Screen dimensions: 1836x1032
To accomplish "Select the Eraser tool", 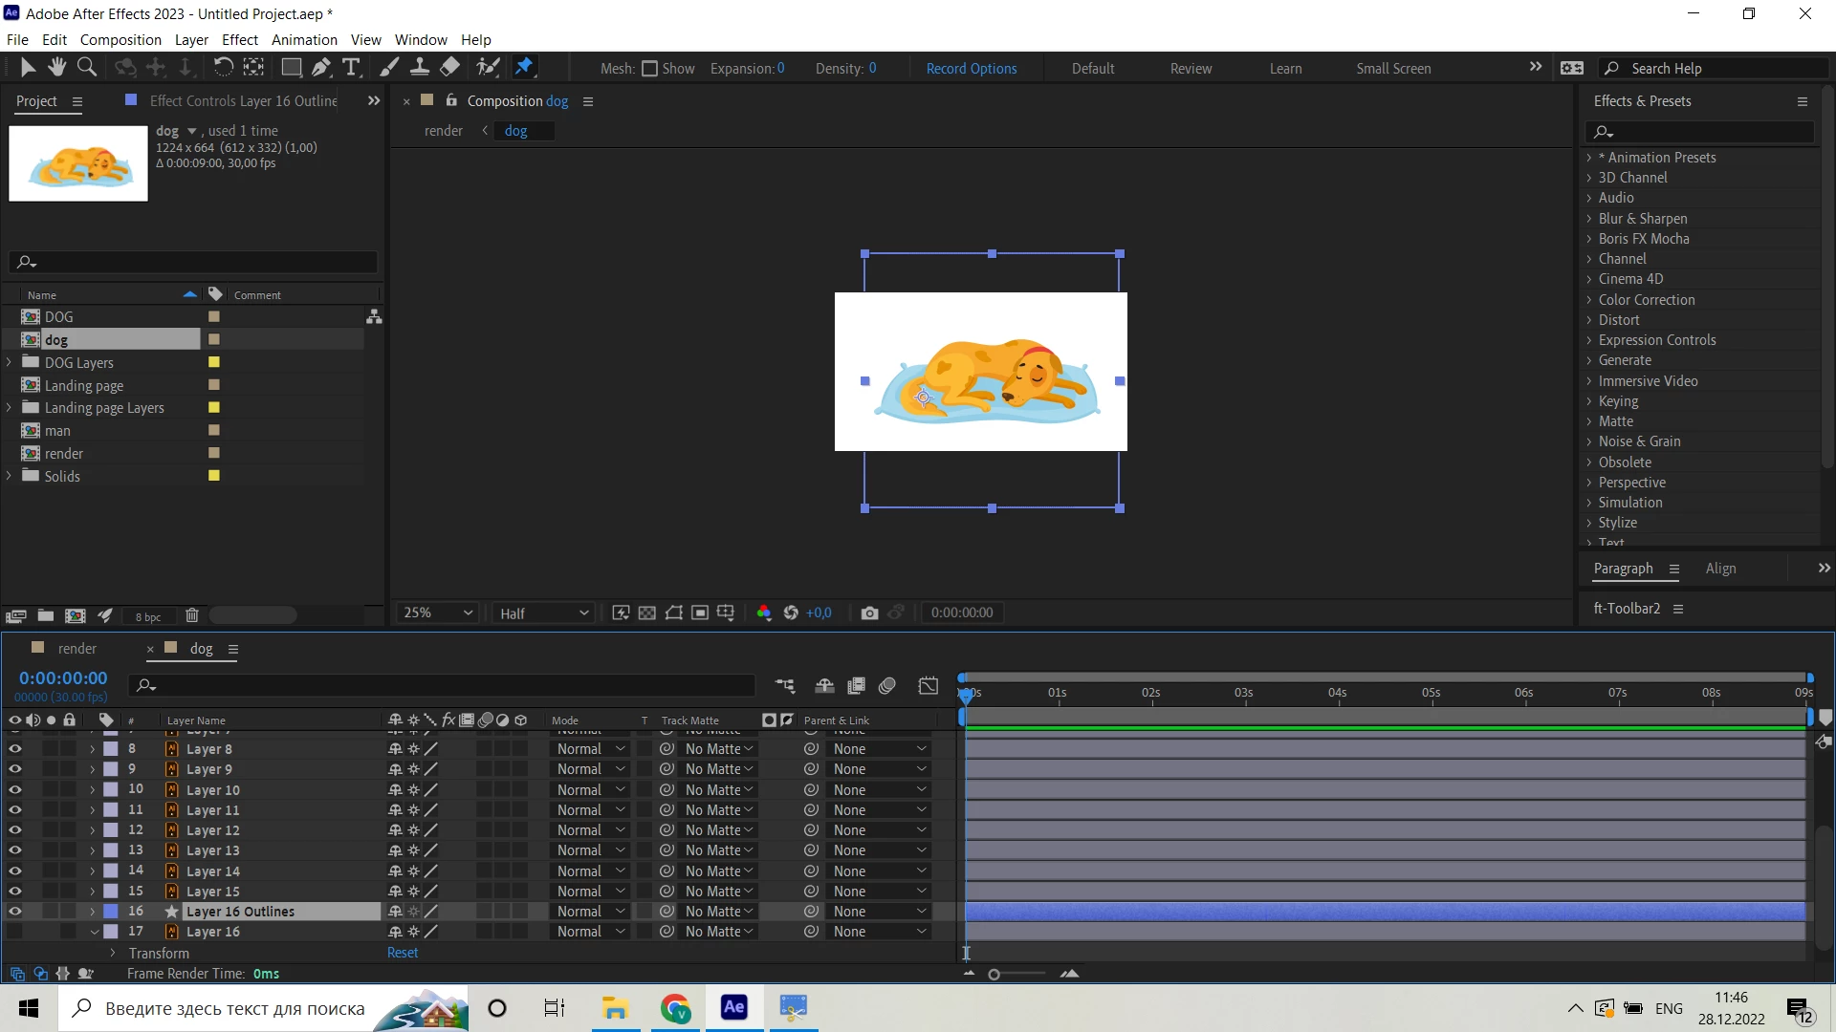I will [x=449, y=67].
